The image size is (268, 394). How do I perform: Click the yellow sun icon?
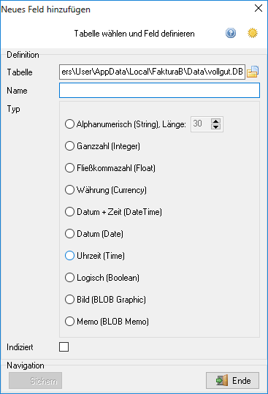(253, 33)
